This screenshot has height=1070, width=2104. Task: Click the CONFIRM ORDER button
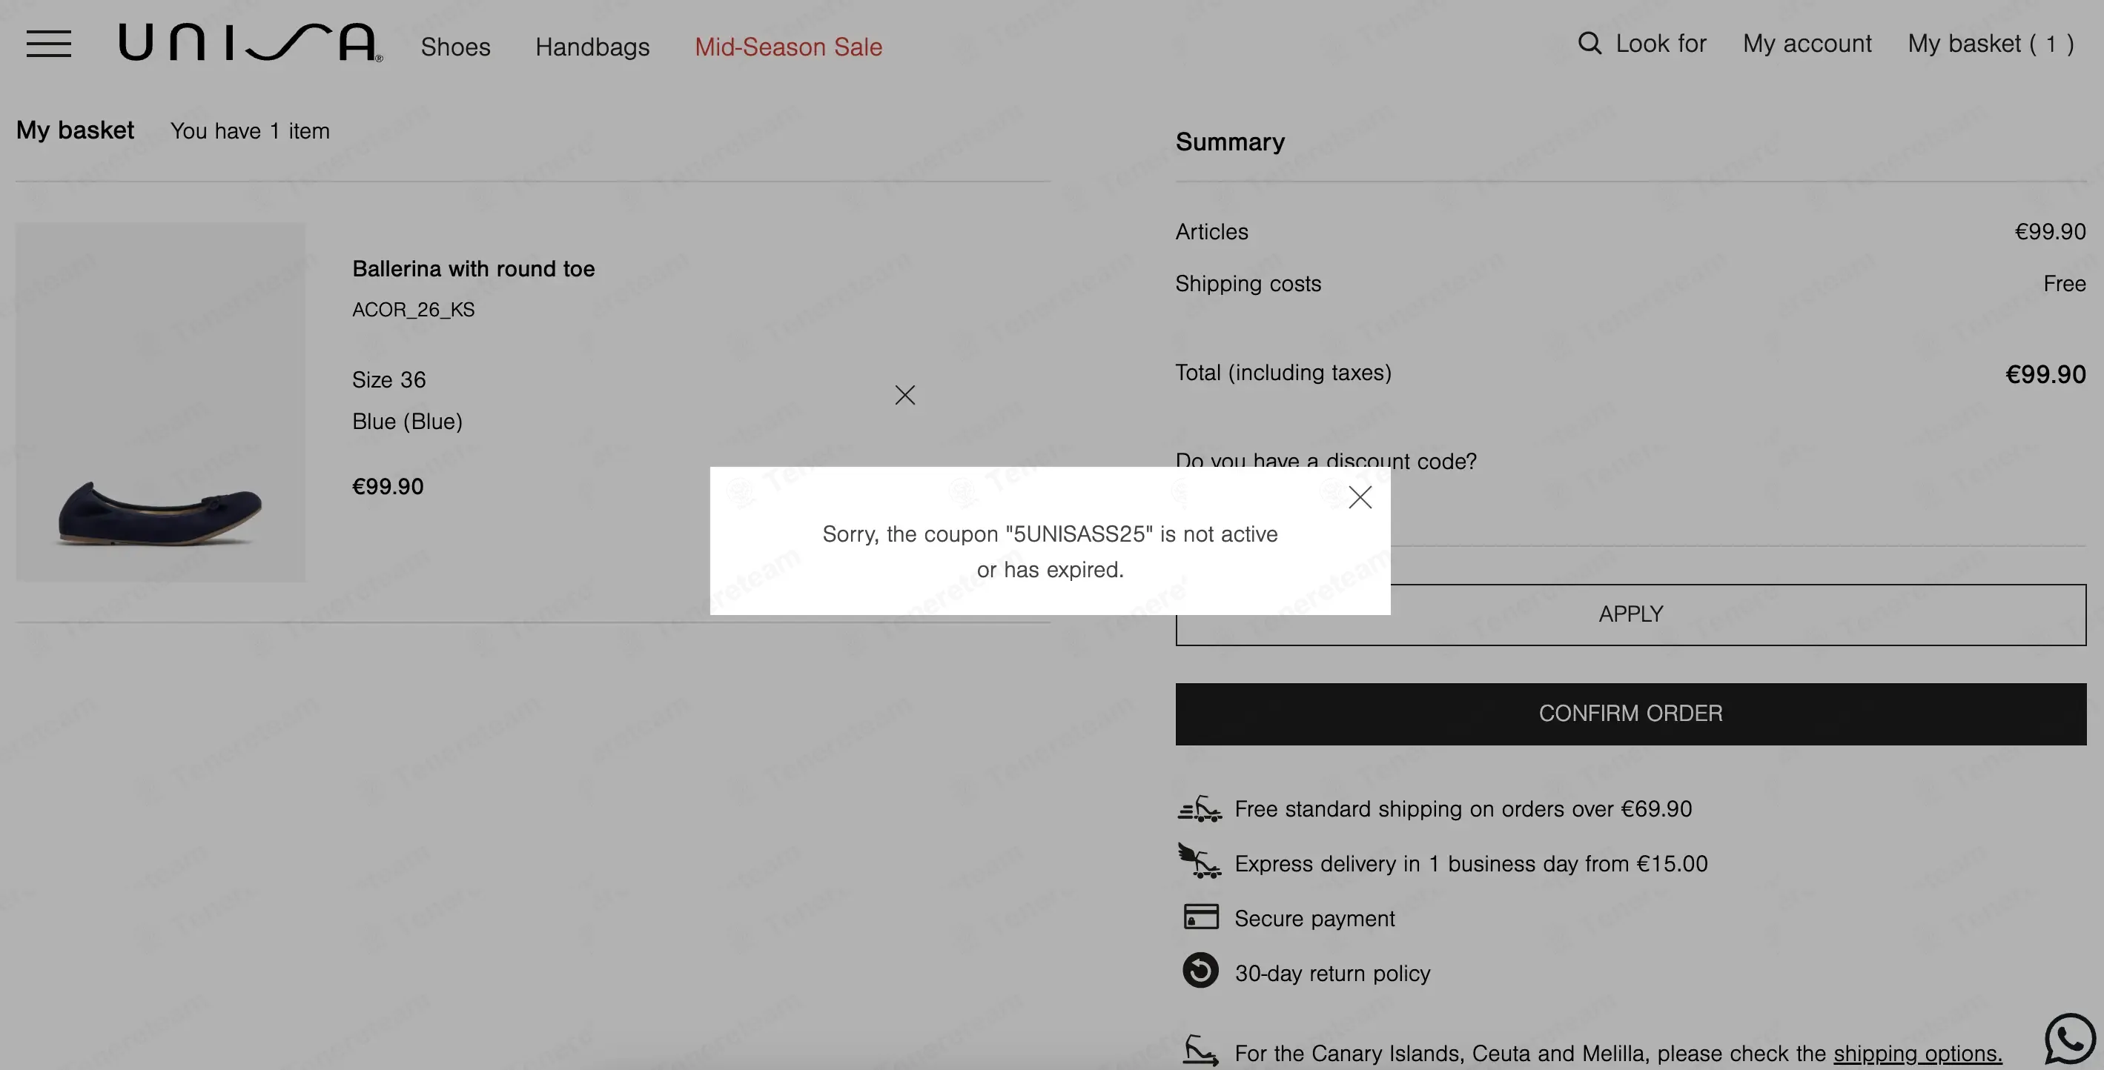point(1630,714)
